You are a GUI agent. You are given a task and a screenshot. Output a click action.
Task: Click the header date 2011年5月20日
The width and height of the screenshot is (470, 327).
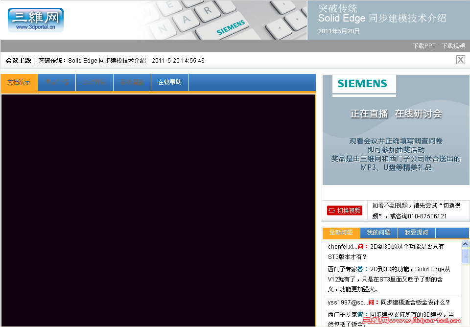[x=339, y=31]
